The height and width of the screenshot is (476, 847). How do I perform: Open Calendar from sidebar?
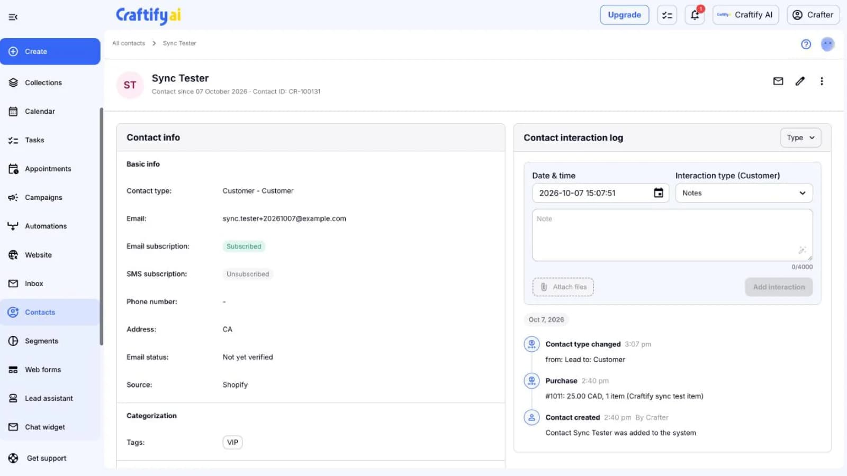click(x=50, y=111)
